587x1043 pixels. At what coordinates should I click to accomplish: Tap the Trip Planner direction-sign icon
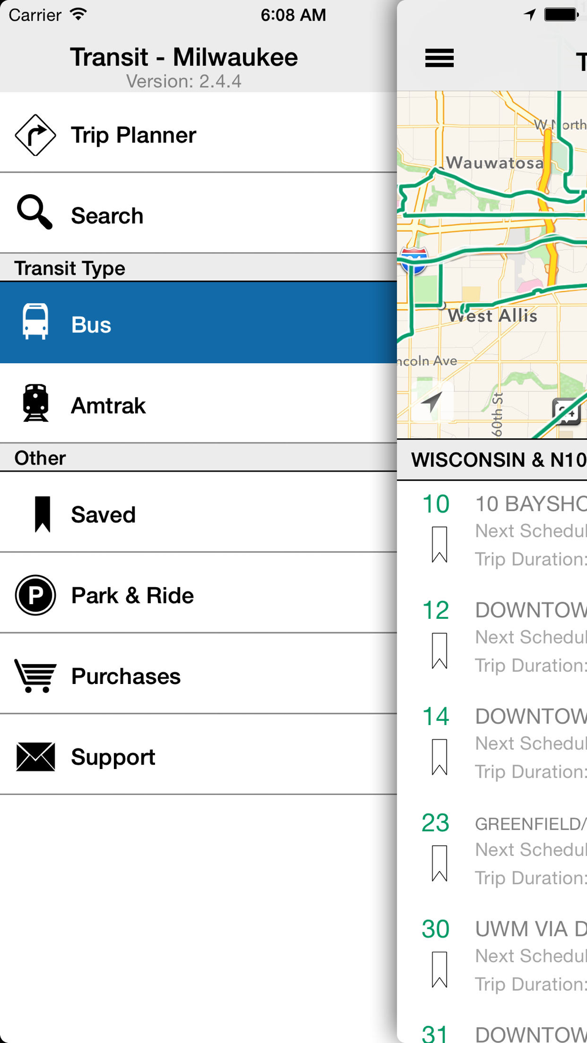pos(35,135)
